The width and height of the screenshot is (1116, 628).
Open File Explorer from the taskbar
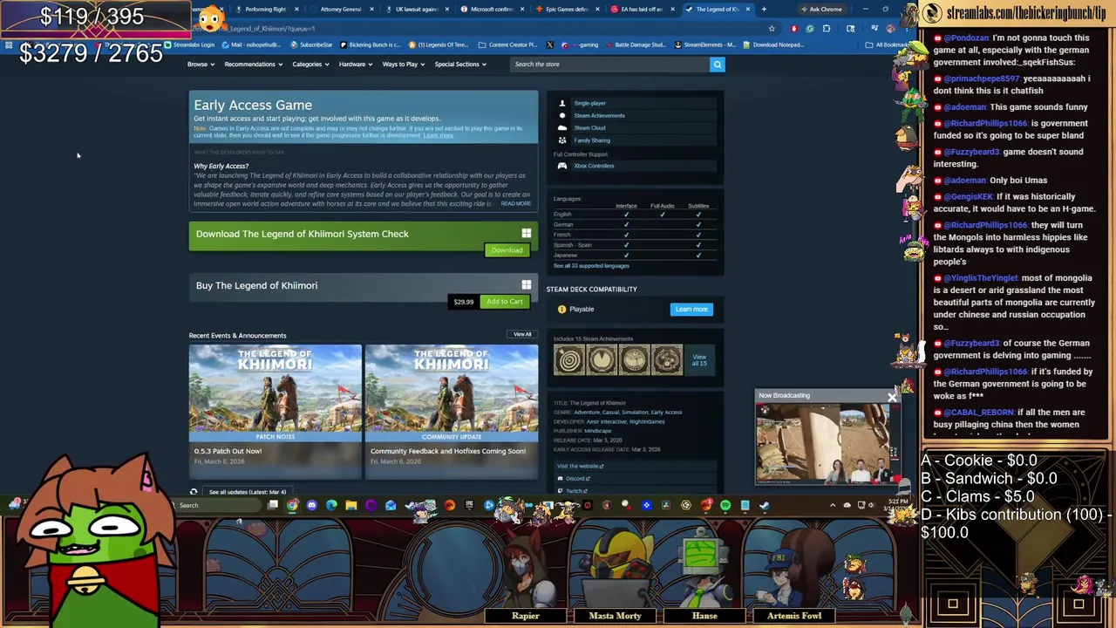(350, 505)
